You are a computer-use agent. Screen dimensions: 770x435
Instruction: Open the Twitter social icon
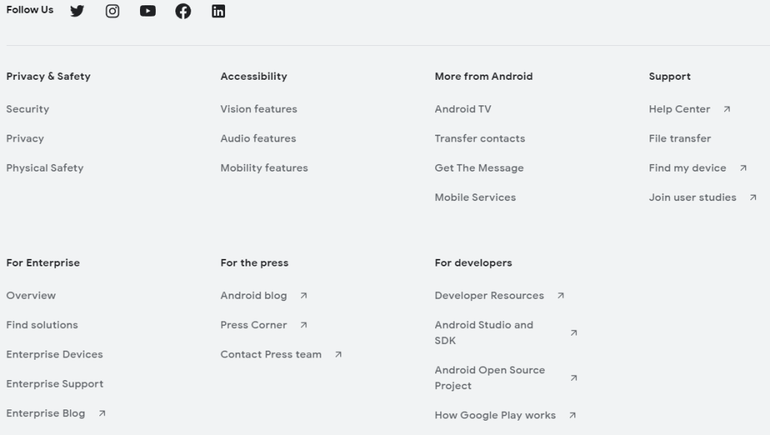coord(77,11)
